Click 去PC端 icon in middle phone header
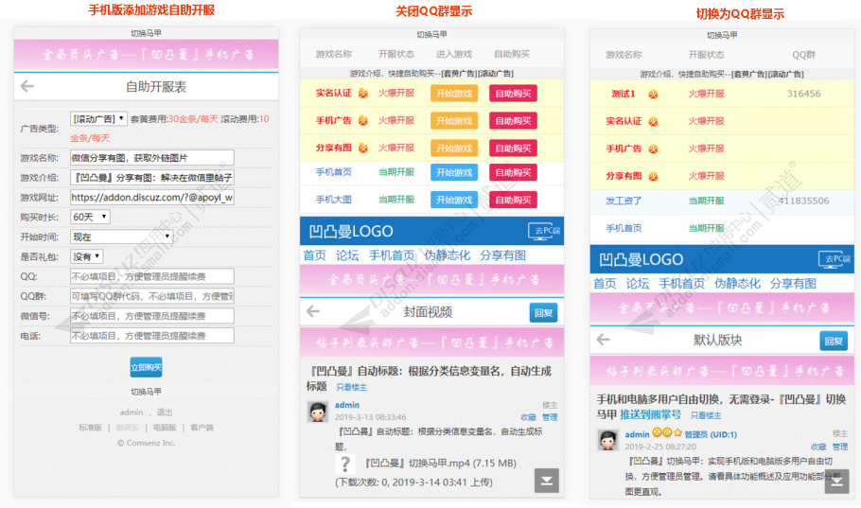This screenshot has height=508, width=861. [x=545, y=231]
